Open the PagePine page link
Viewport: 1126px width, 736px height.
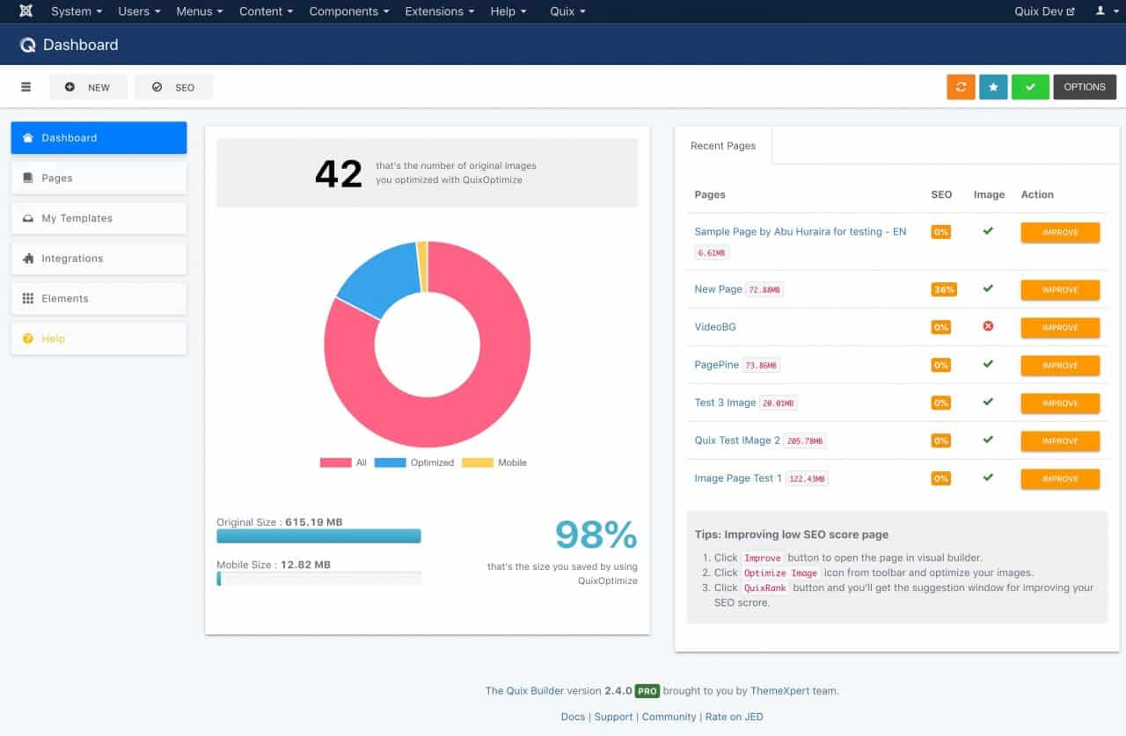[x=717, y=365]
